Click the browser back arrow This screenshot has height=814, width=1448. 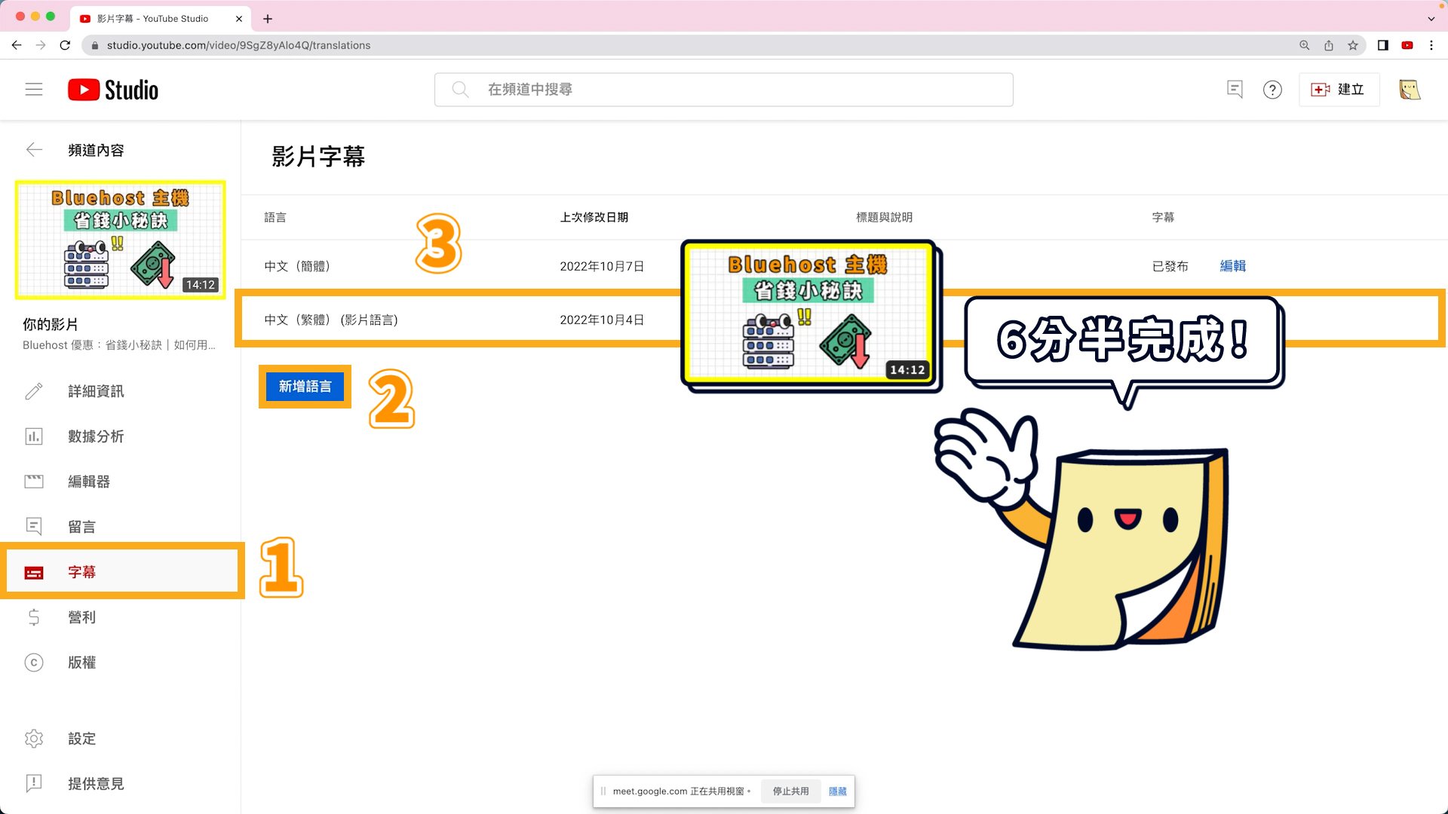[17, 45]
